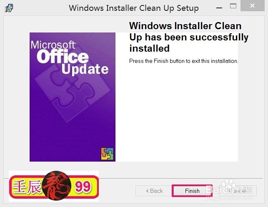Click Finish to exit the installation
This screenshot has width=268, height=207.
[192, 191]
